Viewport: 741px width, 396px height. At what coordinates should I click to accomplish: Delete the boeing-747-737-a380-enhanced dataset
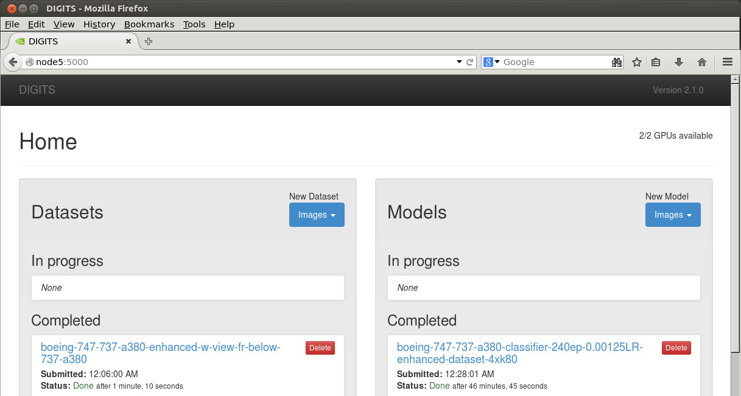point(320,348)
